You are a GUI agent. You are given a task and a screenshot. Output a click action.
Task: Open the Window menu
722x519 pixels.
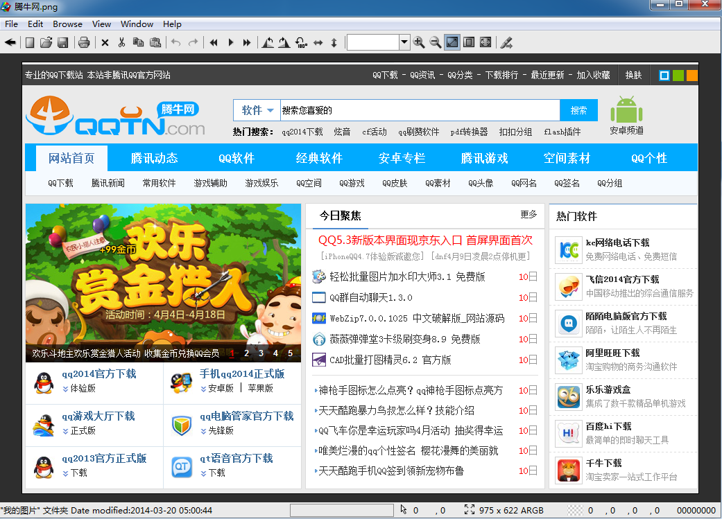pos(137,24)
